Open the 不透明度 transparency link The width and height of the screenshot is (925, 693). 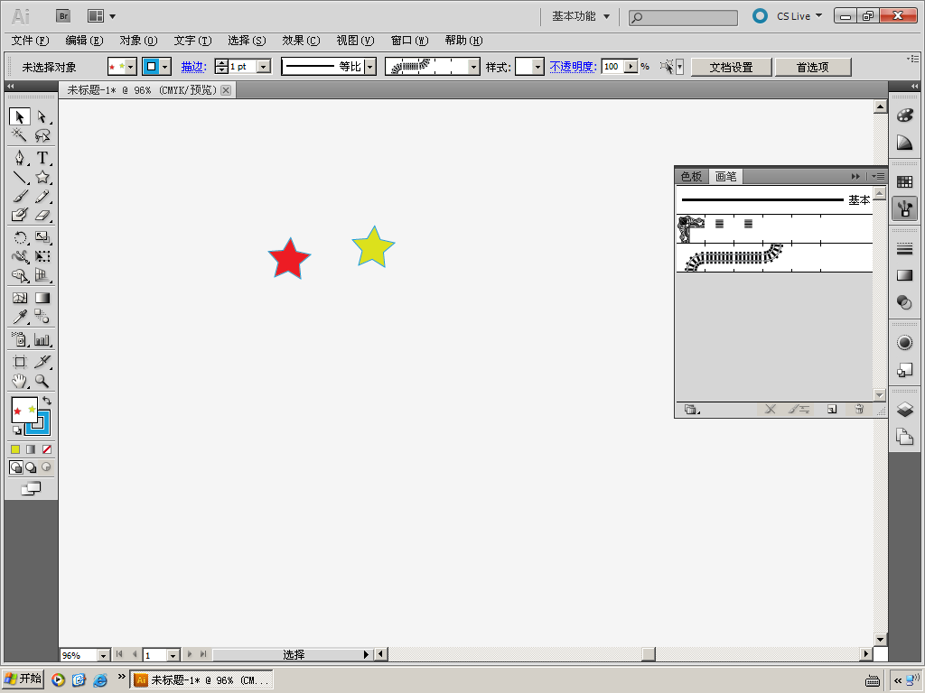[573, 67]
